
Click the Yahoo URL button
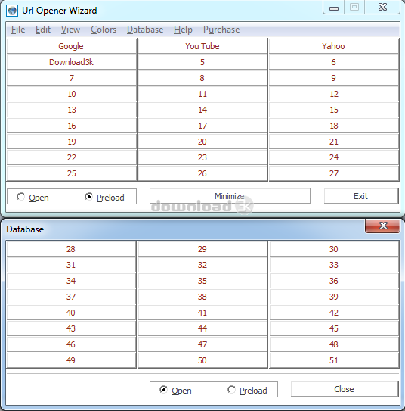point(333,46)
